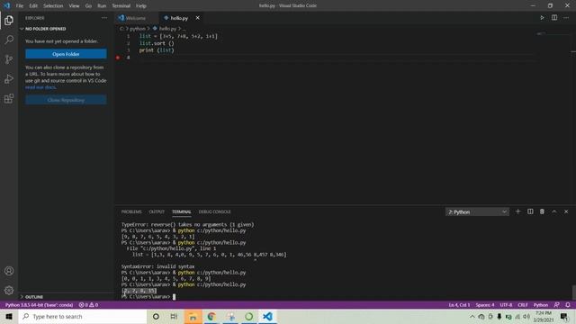Open the Help menu
Screen dimensions: 576x324
pyautogui.click(x=141, y=6)
